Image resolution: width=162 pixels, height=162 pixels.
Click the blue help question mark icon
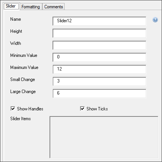tap(155, 20)
